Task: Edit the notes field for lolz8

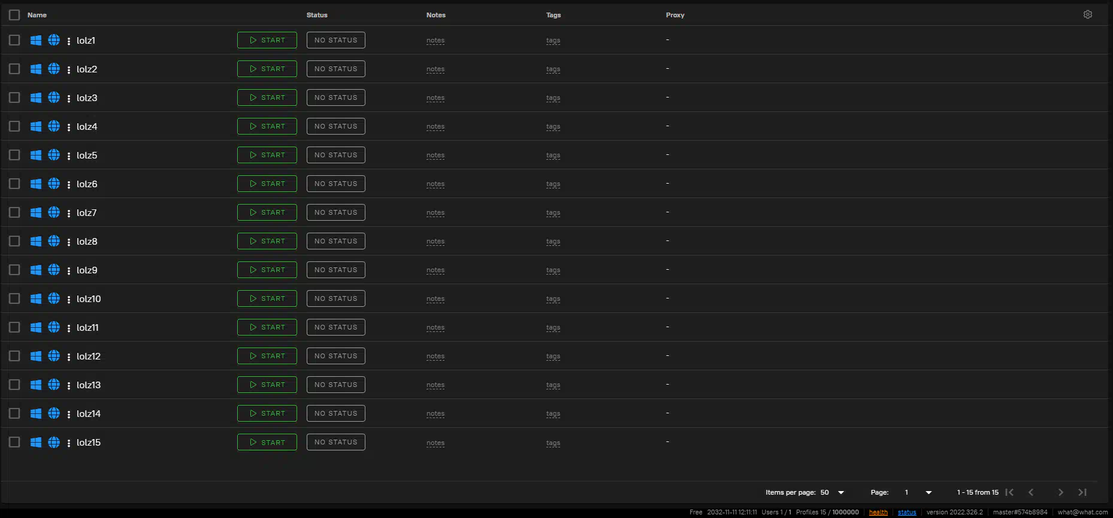Action: point(435,242)
